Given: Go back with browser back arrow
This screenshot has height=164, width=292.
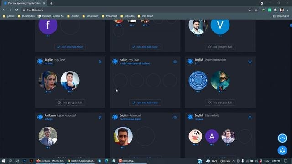Looking at the screenshot, I should point(4,10).
